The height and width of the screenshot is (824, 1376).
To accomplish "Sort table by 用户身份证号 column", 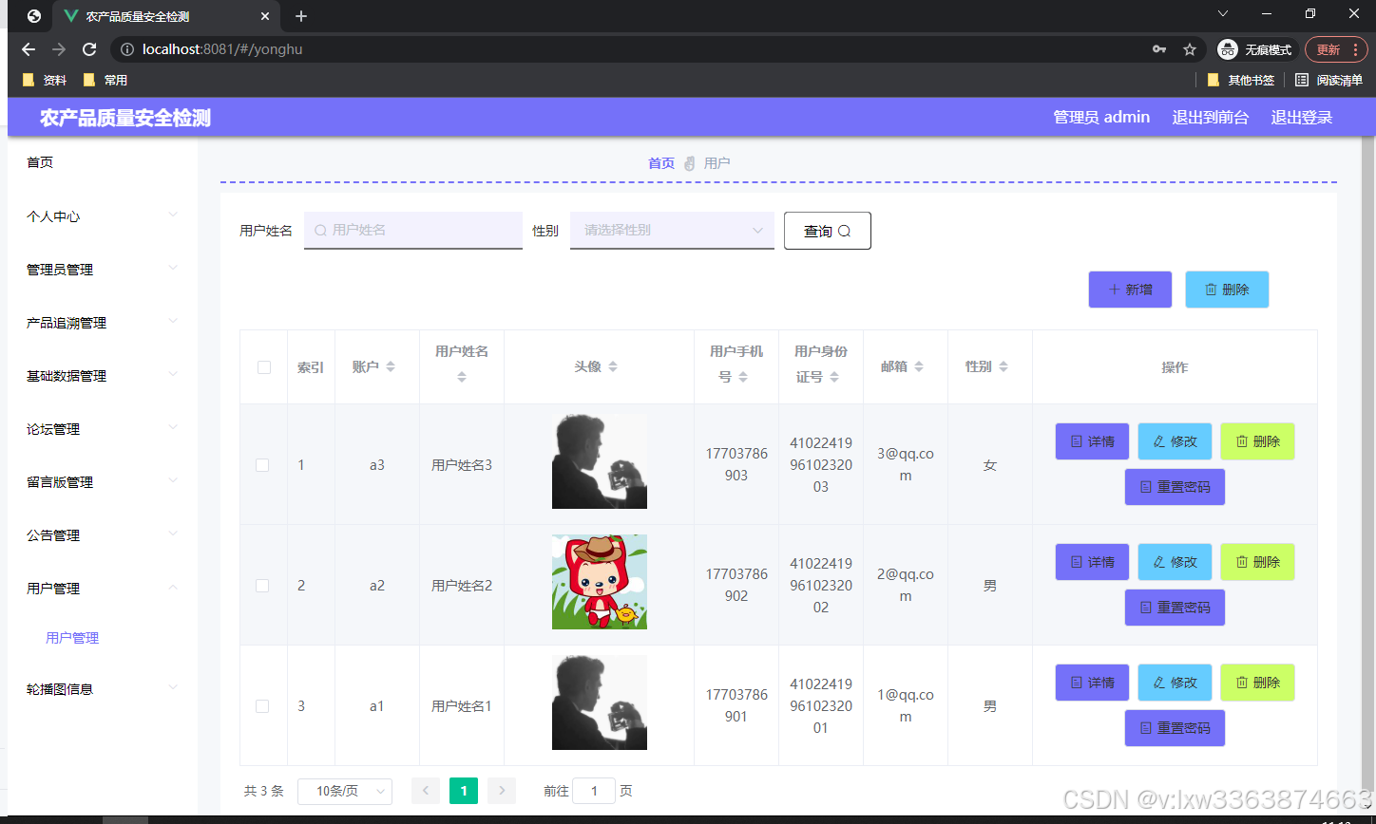I will (834, 377).
